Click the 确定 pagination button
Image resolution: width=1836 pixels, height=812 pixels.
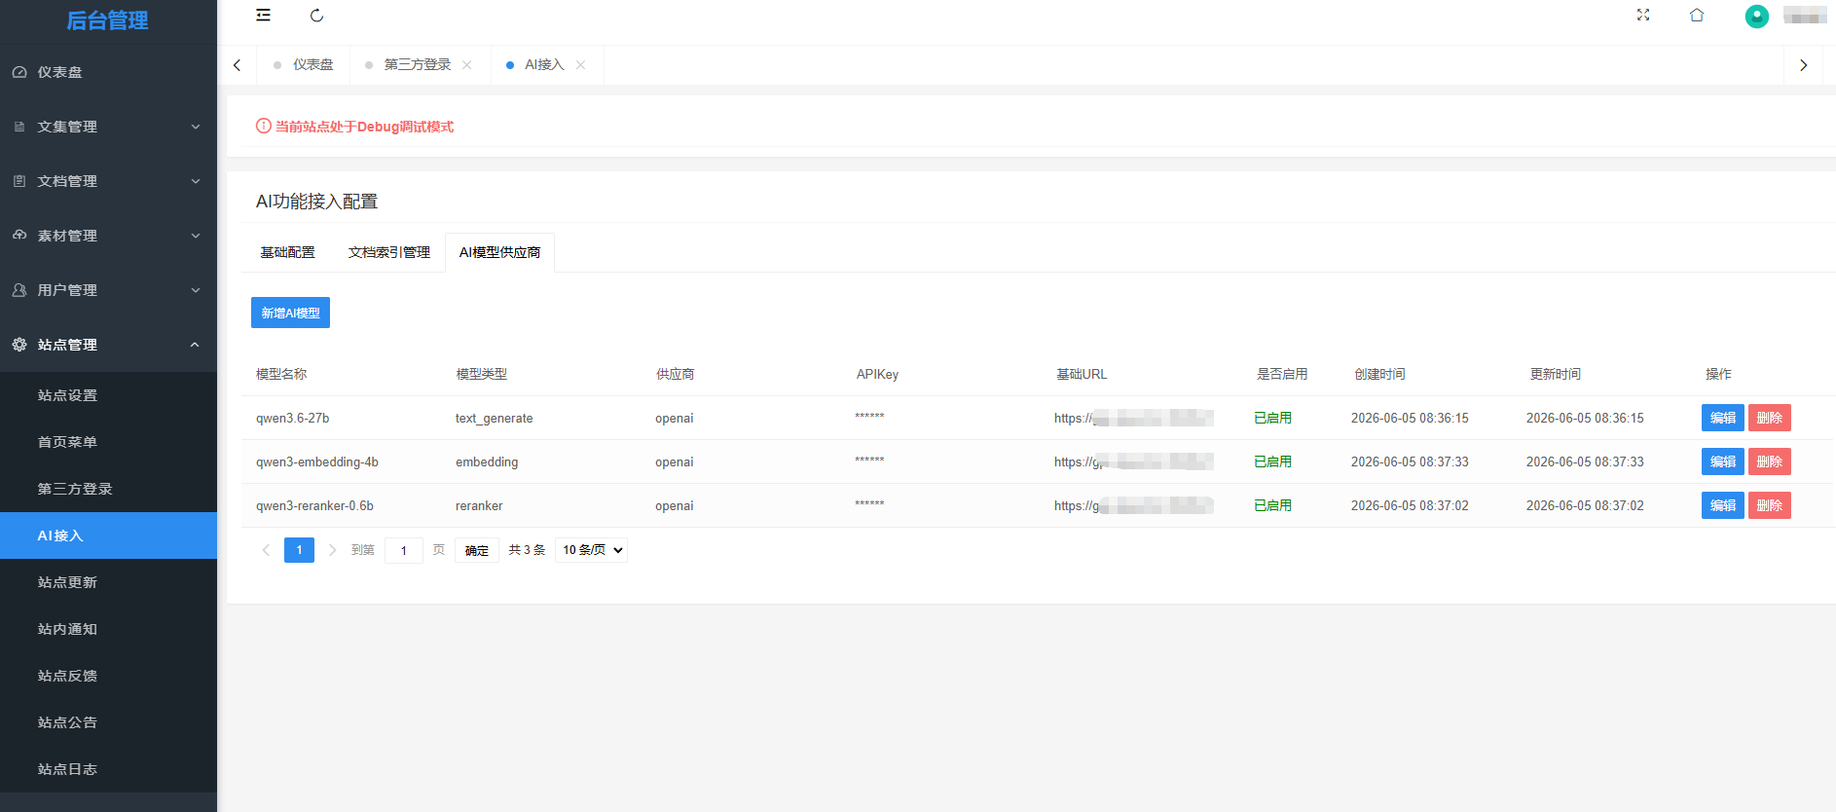(x=476, y=550)
